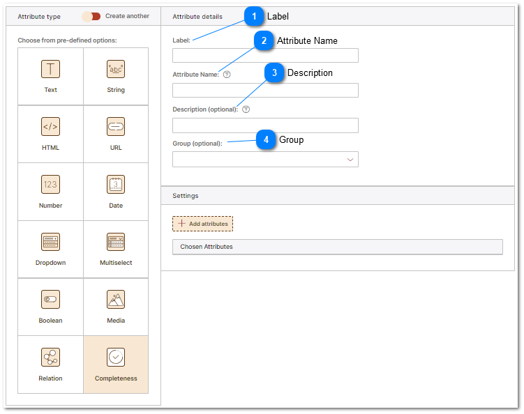Pick the Boolean attribute type icon

[x=50, y=300]
